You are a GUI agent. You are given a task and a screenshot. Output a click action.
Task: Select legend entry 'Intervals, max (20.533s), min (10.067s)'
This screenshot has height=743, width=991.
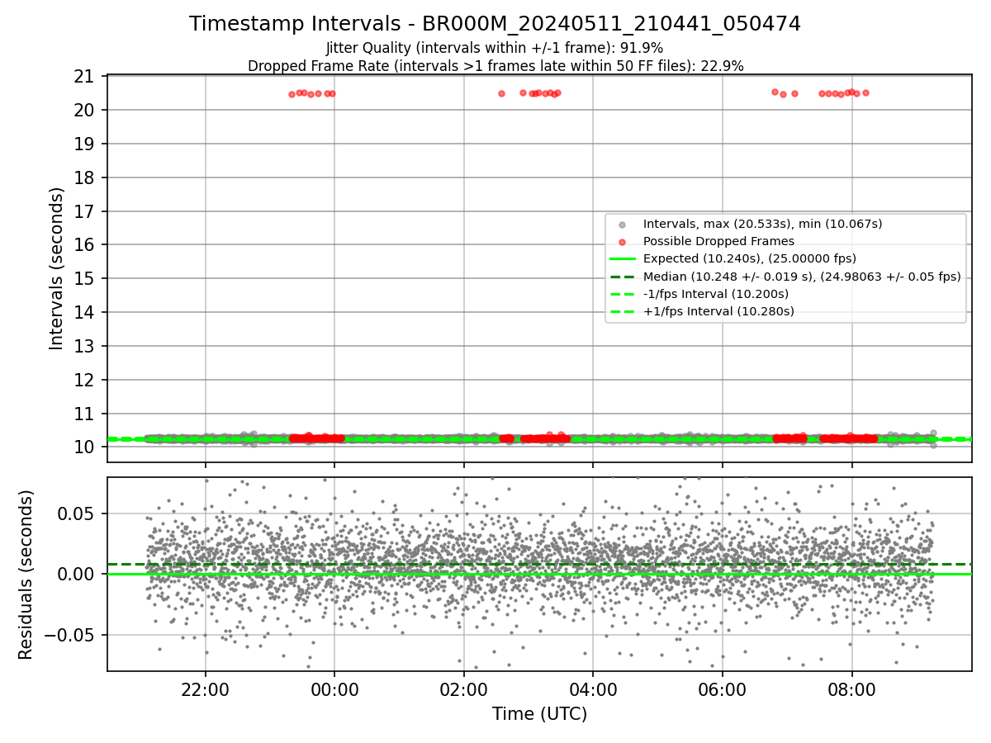(x=762, y=224)
